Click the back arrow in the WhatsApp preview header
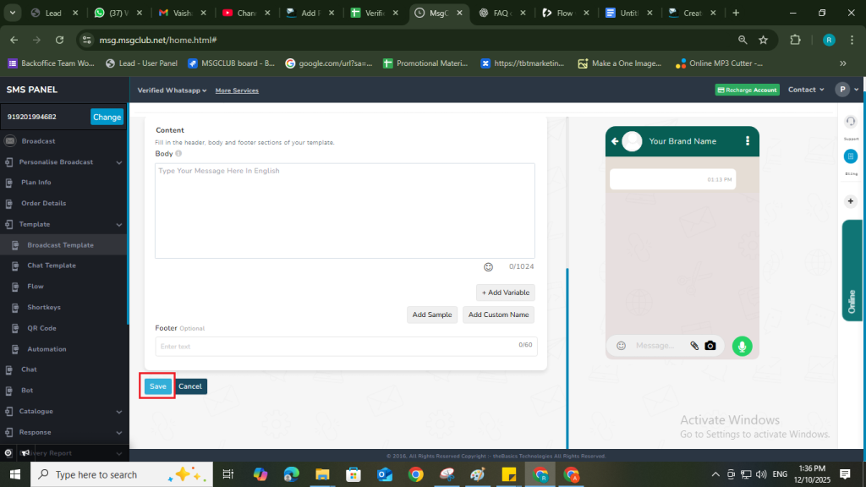Viewport: 866px width, 487px height. pos(615,141)
